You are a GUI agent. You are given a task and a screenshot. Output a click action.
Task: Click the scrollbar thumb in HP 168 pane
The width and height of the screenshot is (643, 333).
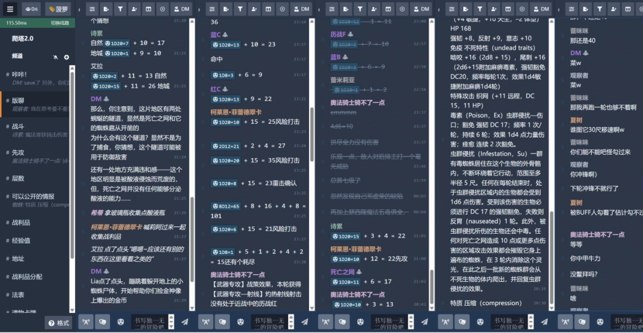551,258
